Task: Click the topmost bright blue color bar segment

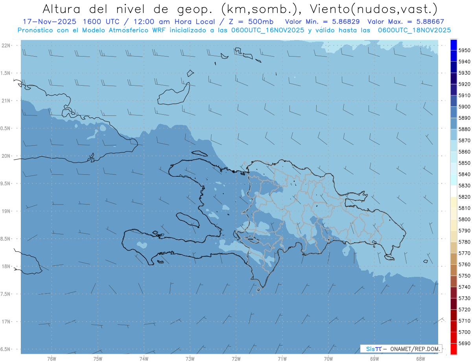Action: coord(454,45)
